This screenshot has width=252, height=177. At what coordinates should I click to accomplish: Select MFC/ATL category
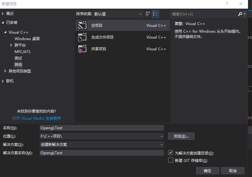pyautogui.click(x=23, y=52)
